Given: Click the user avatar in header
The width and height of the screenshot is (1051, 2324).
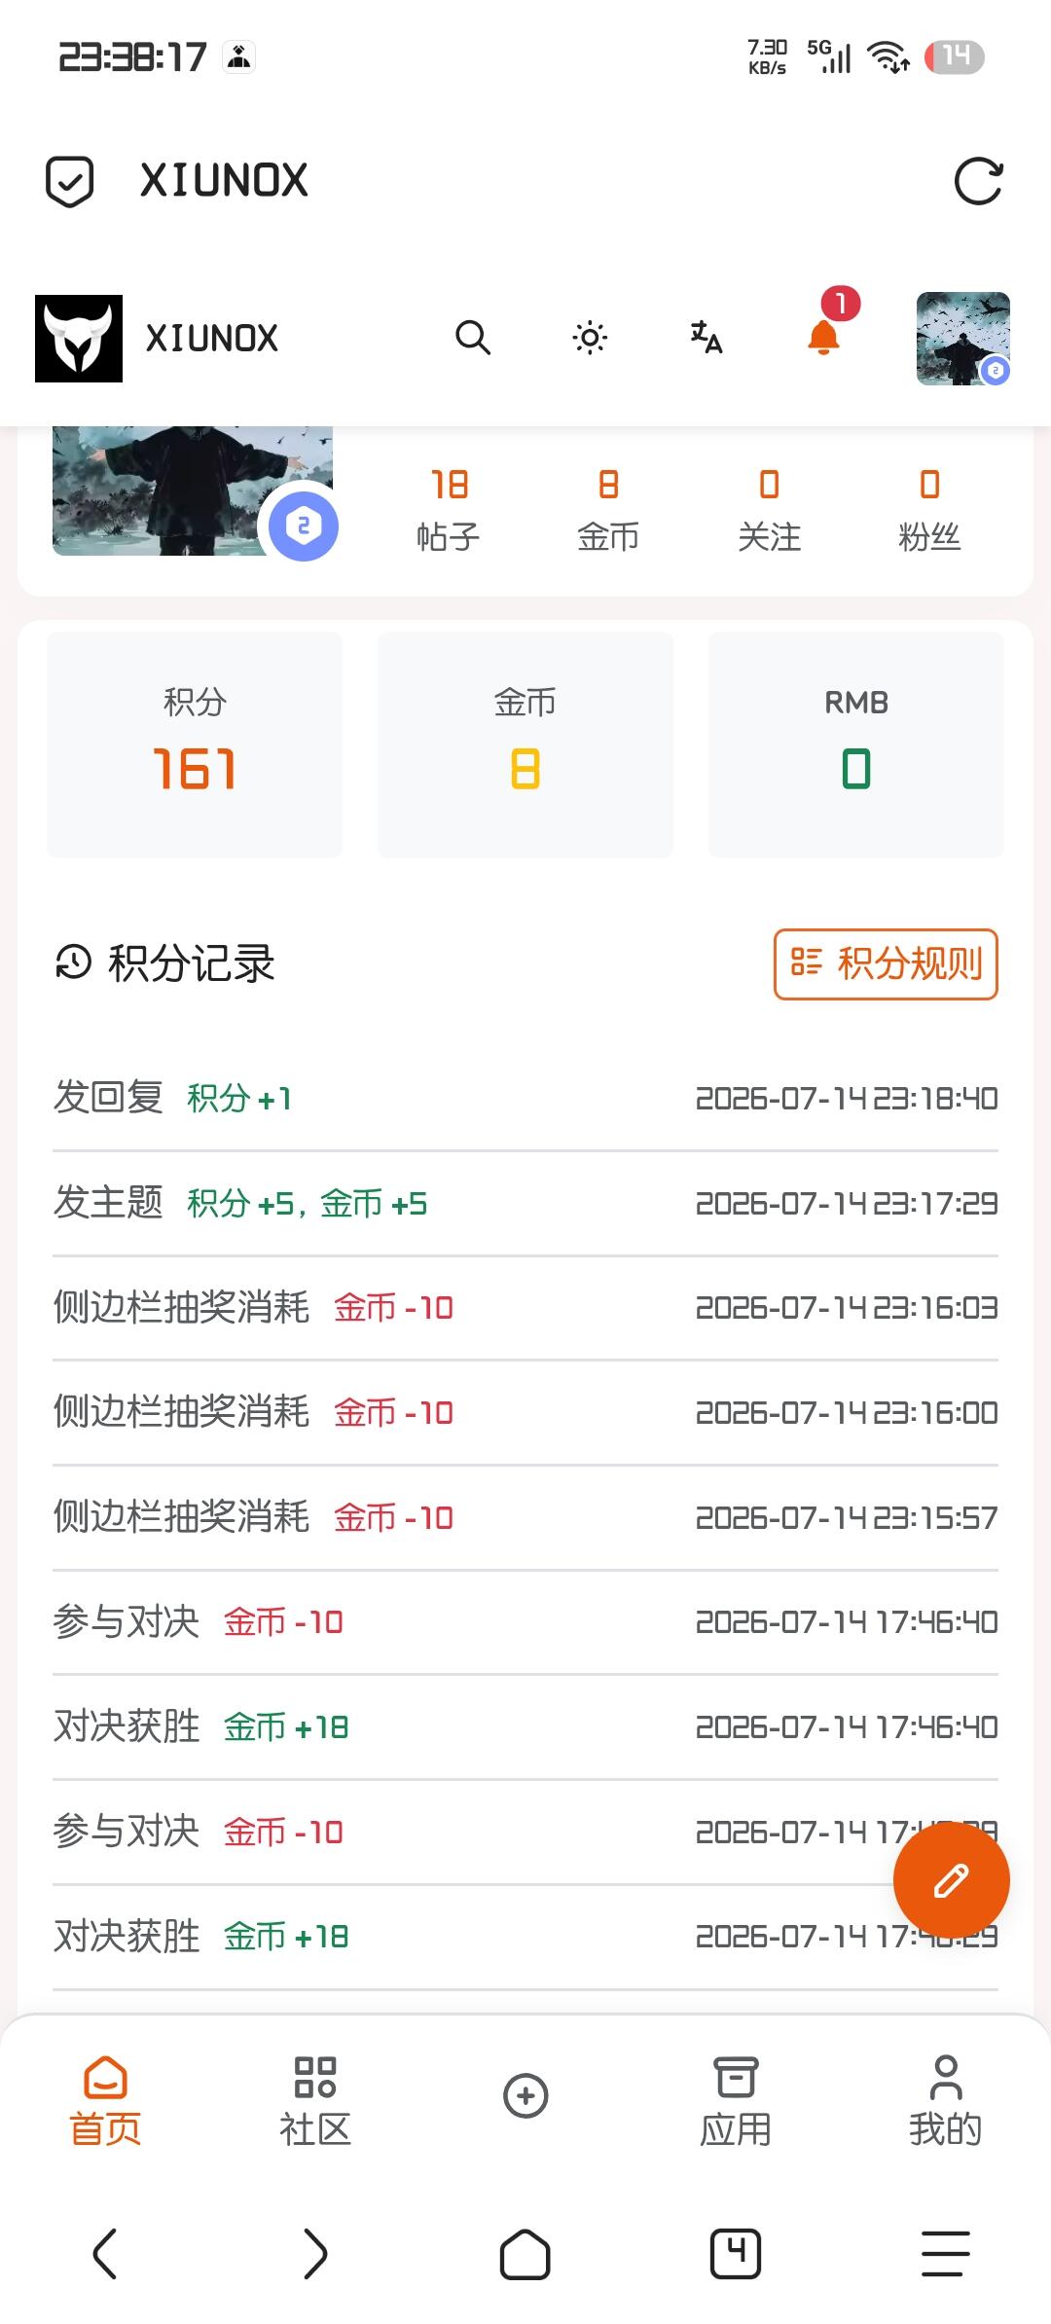Looking at the screenshot, I should click(963, 339).
